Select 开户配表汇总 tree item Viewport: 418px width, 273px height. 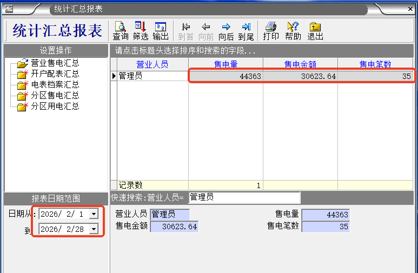coord(55,74)
